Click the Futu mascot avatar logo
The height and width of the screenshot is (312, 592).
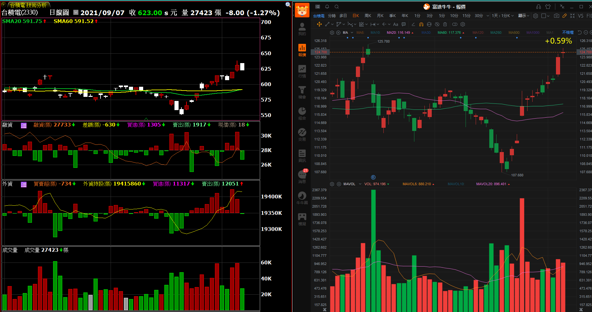[x=302, y=10]
